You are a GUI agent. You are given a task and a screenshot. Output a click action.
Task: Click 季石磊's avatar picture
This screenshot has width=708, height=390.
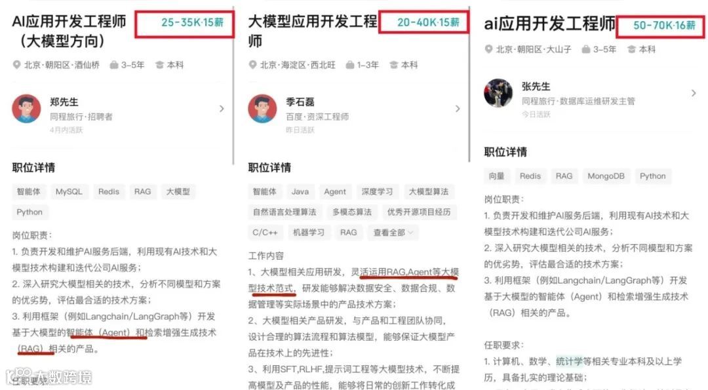click(x=262, y=109)
